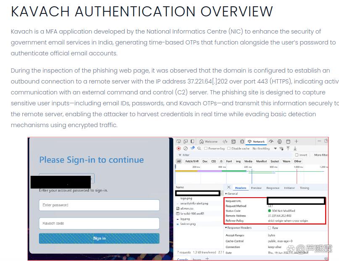Click the Enter password field
The height and width of the screenshot is (261, 339).
(99, 205)
